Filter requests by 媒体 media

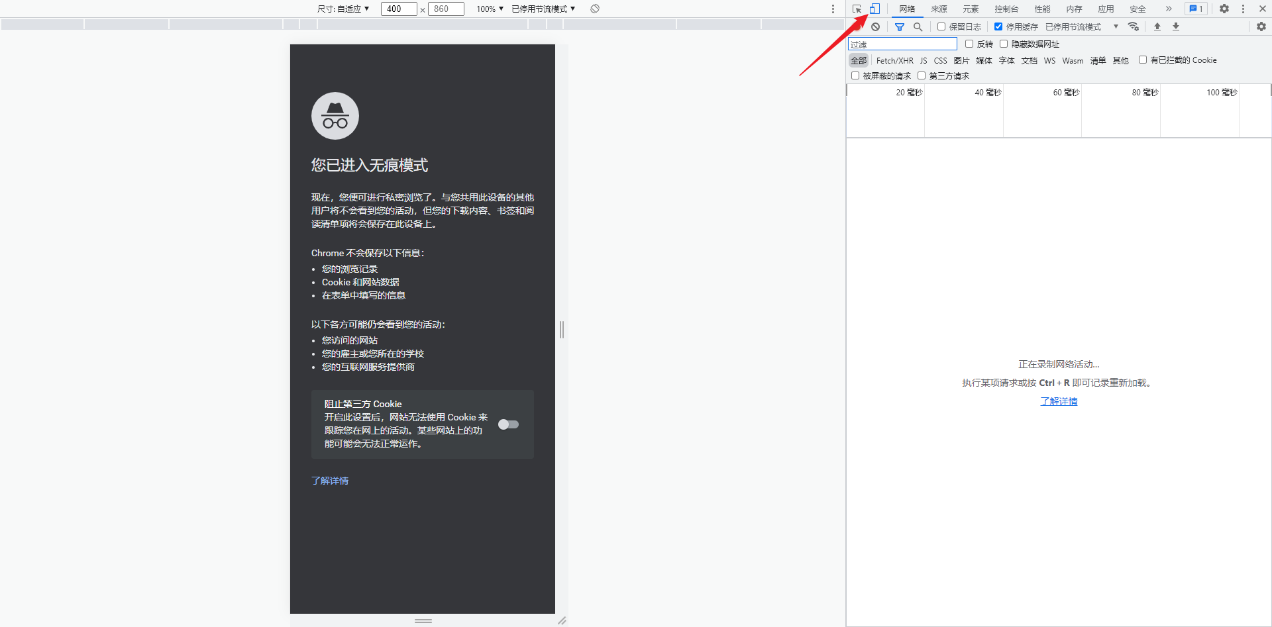[984, 60]
